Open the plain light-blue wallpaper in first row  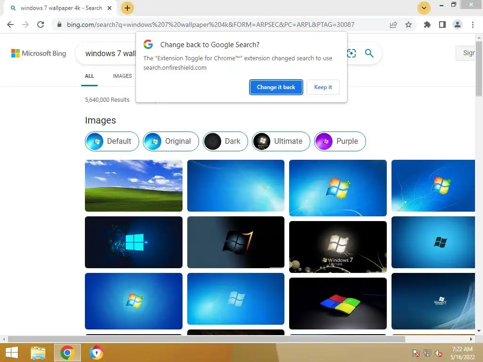click(236, 186)
